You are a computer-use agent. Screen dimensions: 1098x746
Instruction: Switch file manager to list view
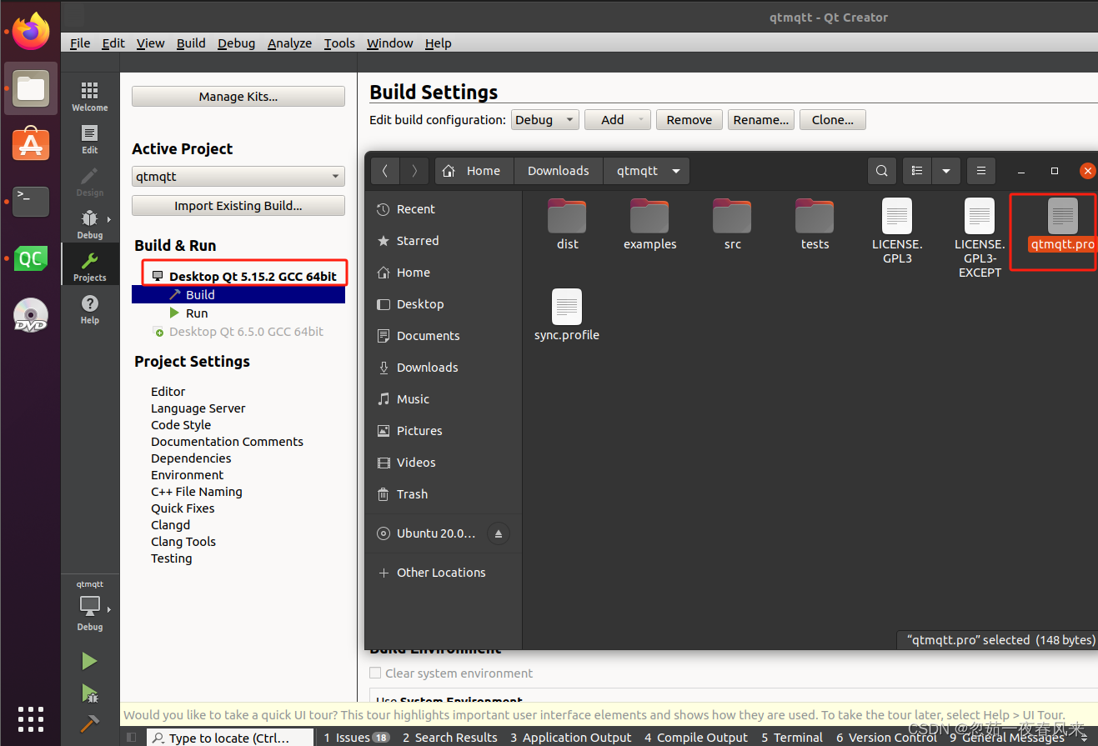coord(917,171)
